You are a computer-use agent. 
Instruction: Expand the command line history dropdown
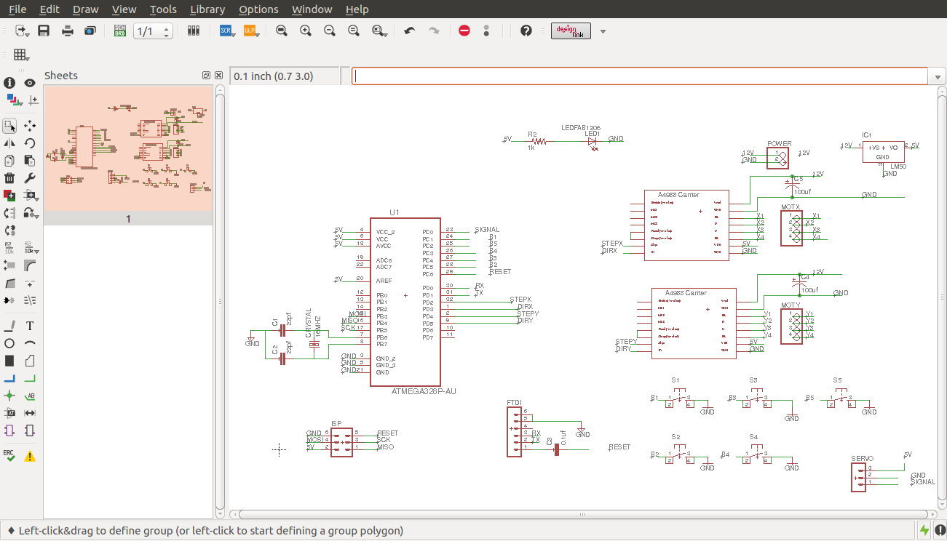tap(936, 76)
